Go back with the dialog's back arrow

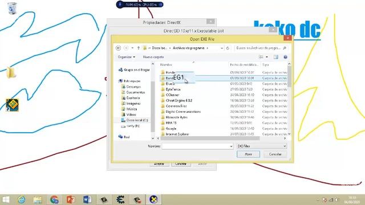(118, 48)
